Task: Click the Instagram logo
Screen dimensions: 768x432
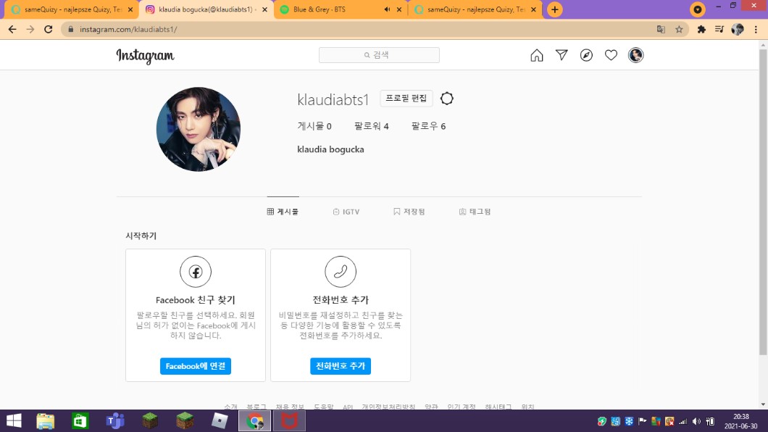Action: pos(145,56)
